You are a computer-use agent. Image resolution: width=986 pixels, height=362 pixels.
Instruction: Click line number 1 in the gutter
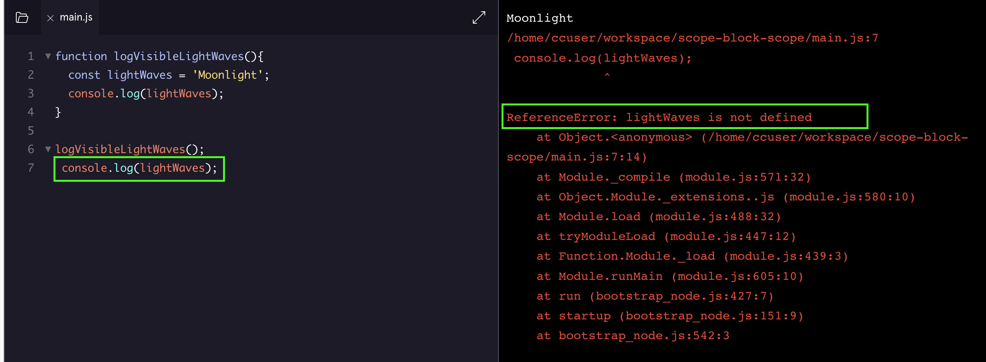tap(31, 57)
